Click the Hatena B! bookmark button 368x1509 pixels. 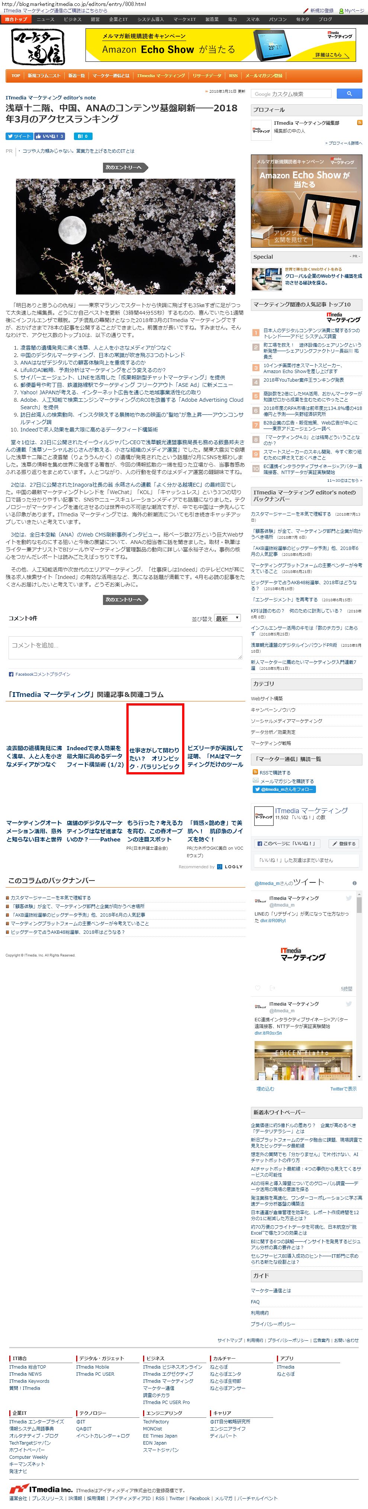point(83,136)
